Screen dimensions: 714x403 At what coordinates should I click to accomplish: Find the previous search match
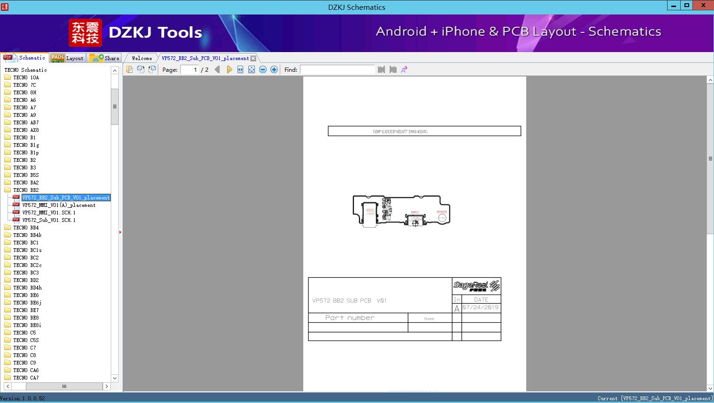point(381,69)
